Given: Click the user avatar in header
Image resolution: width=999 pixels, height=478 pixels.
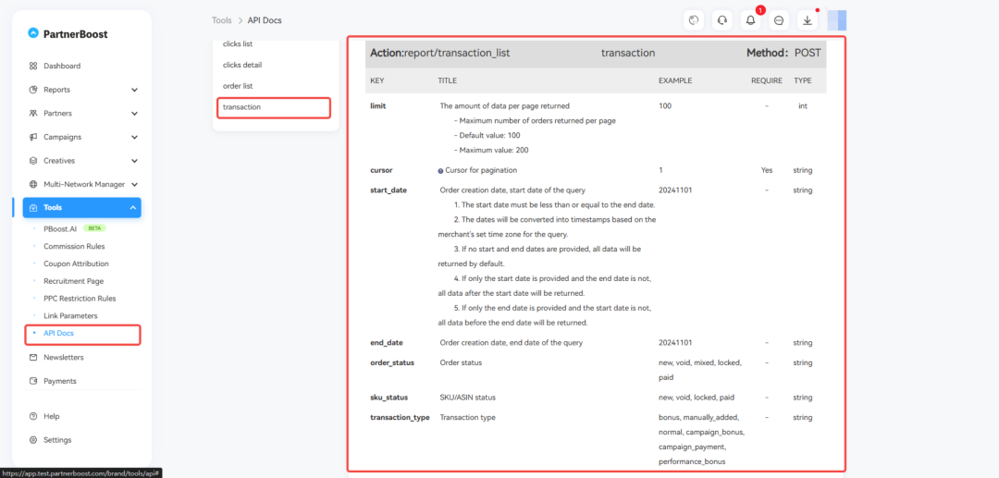Looking at the screenshot, I should [836, 20].
